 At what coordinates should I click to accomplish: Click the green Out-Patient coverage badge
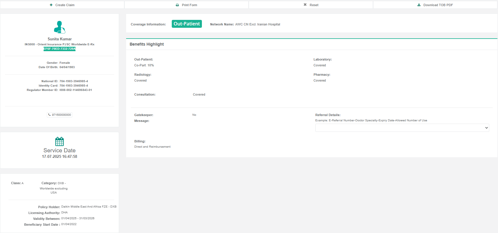[187, 24]
